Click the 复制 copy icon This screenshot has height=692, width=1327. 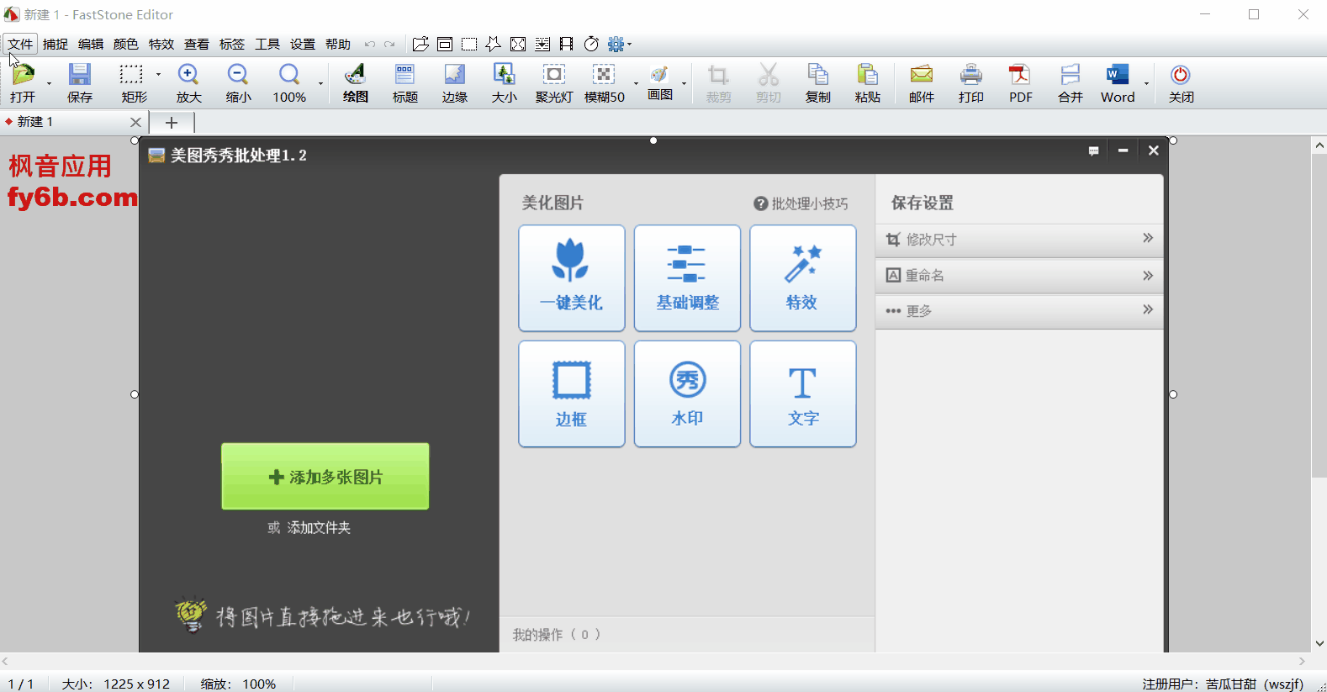click(817, 83)
